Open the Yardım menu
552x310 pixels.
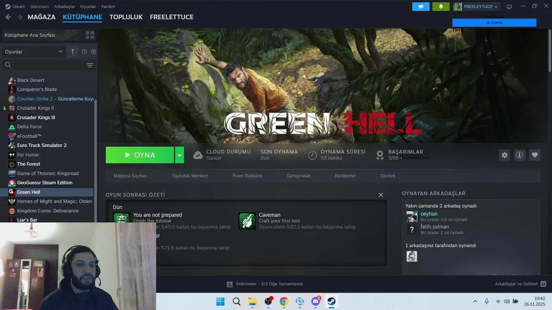click(x=108, y=6)
